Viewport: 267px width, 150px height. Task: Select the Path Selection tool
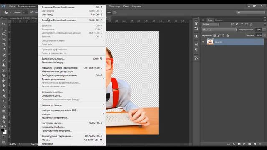(x=4, y=107)
